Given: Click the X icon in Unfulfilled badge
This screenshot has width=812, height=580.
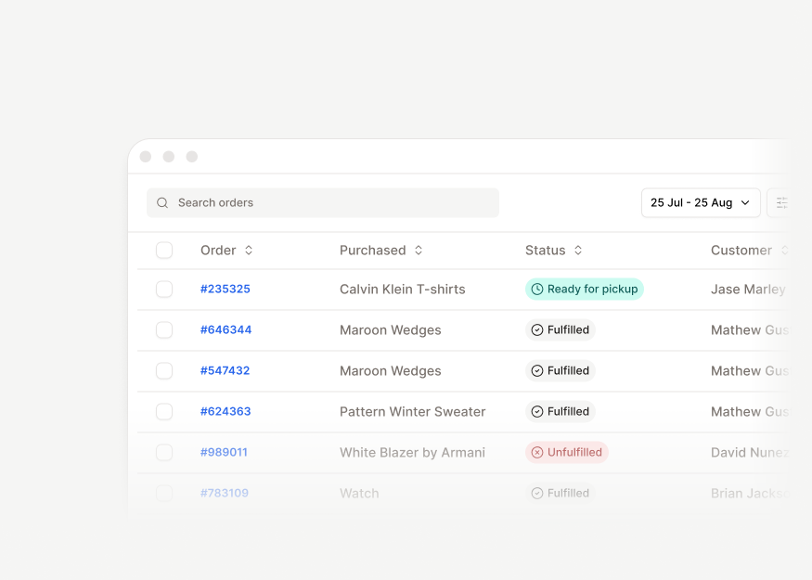Looking at the screenshot, I should 537,452.
